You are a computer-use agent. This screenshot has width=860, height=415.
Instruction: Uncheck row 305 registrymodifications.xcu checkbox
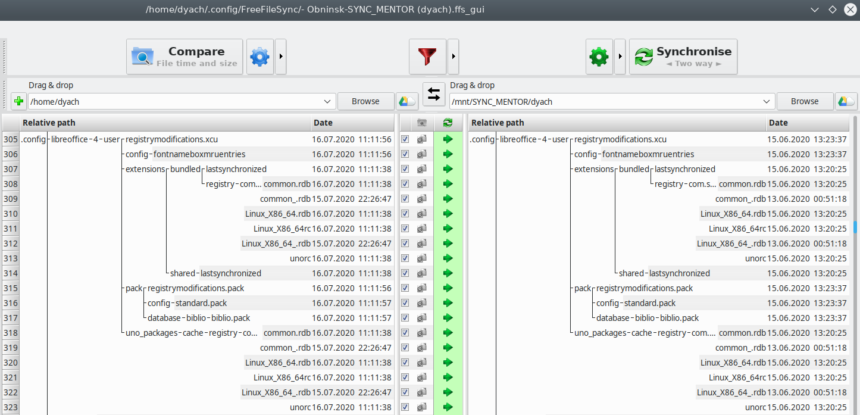pos(405,139)
